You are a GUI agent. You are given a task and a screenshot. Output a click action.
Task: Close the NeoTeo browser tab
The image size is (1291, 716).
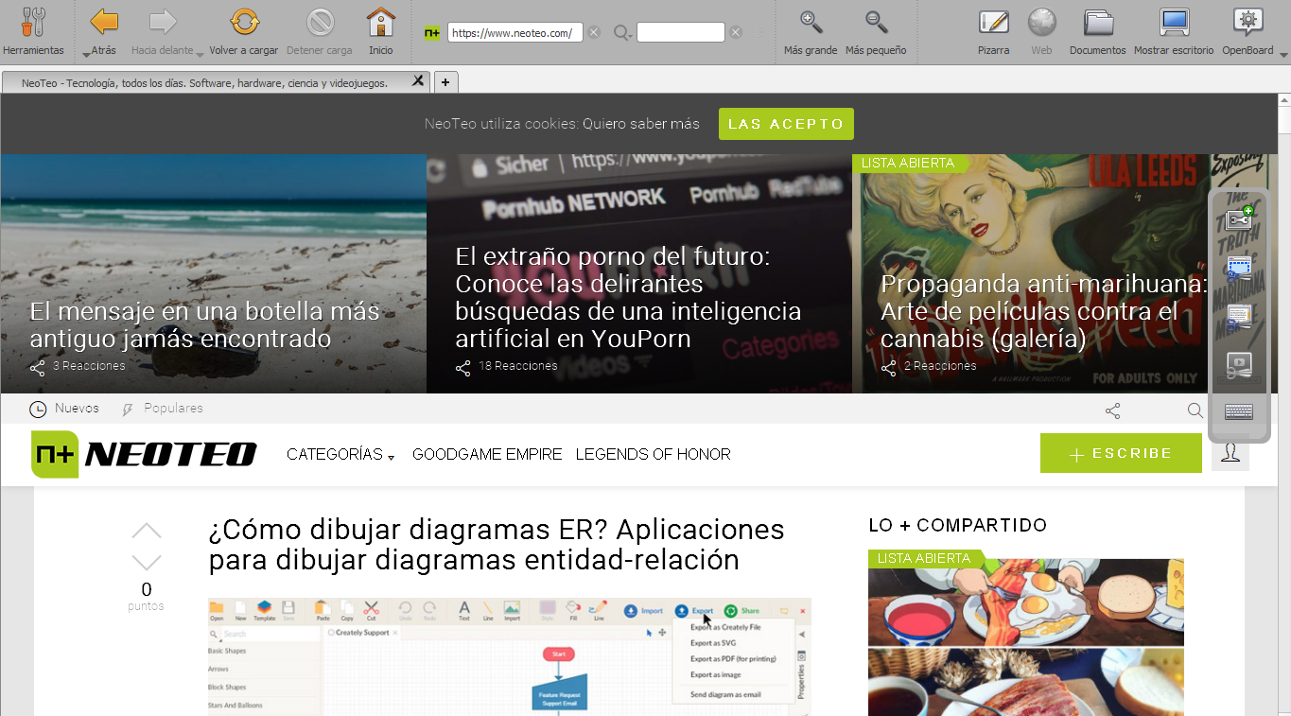click(418, 81)
